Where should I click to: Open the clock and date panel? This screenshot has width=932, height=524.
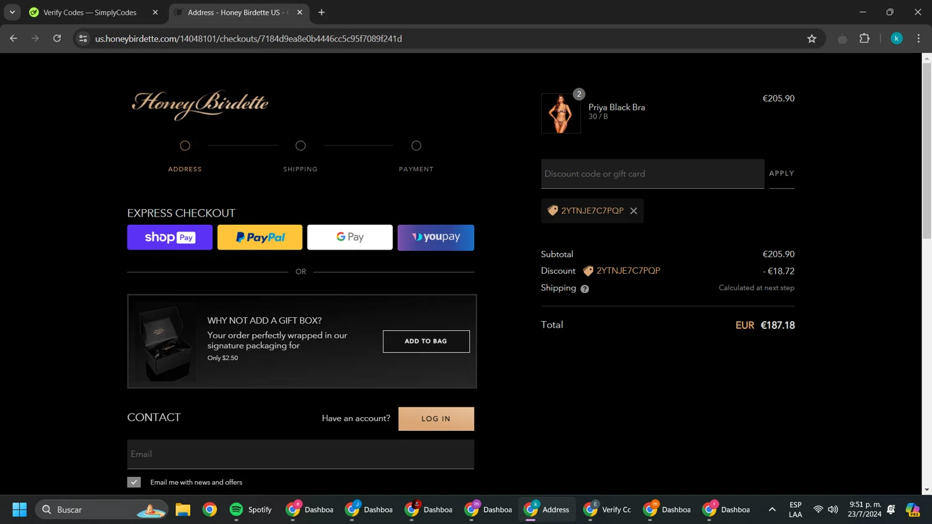pos(865,510)
